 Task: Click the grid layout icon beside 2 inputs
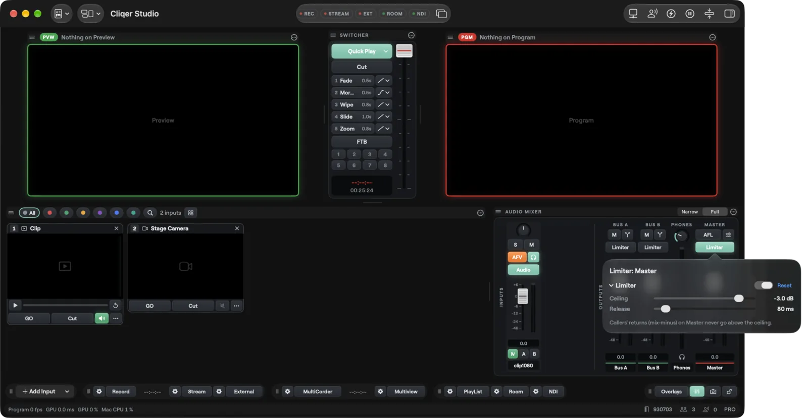pos(191,213)
